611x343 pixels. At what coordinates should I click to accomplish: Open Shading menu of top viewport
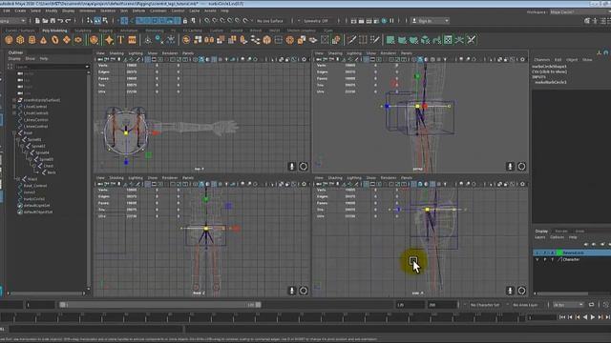pyautogui.click(x=116, y=53)
